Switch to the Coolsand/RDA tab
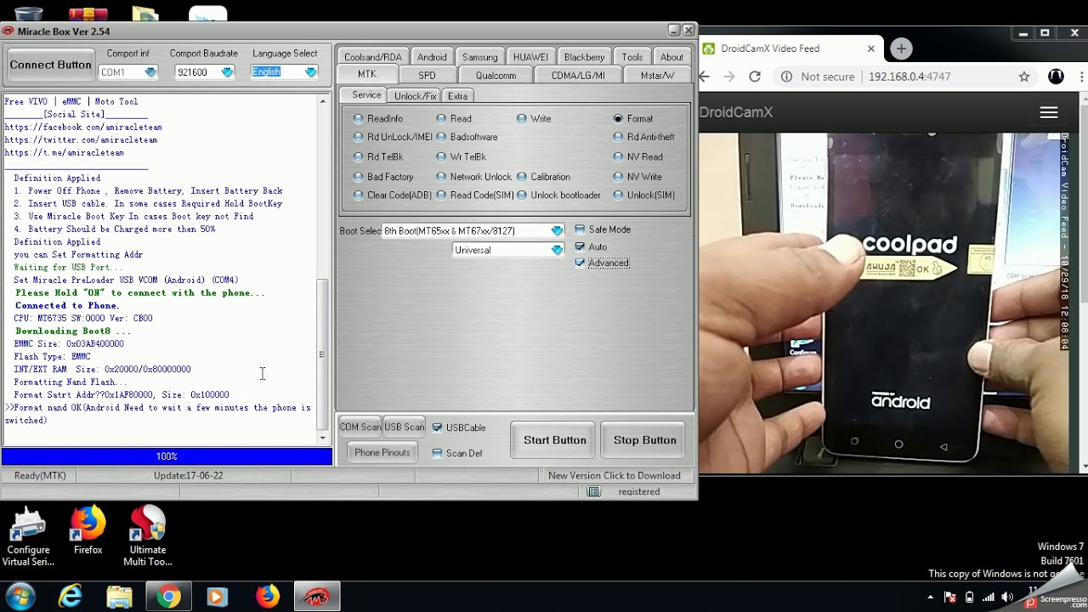 click(x=372, y=57)
